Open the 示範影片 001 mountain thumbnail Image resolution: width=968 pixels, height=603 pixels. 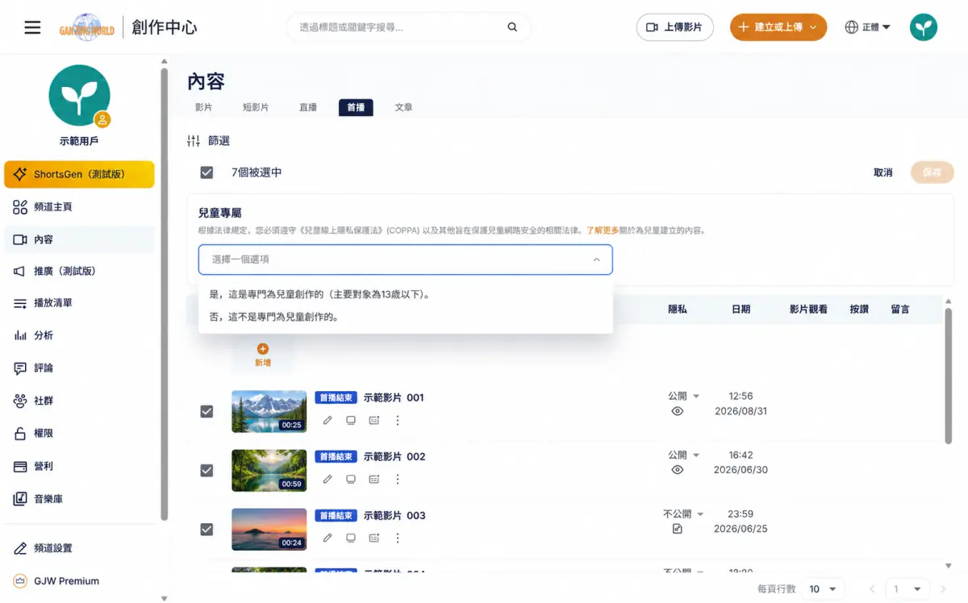pyautogui.click(x=269, y=411)
